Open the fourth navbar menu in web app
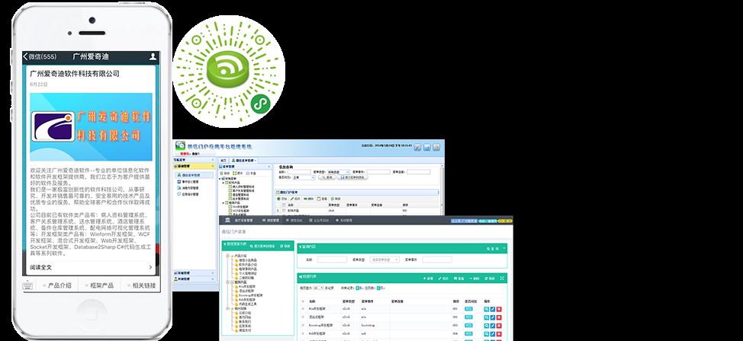743x341 pixels. (318, 220)
